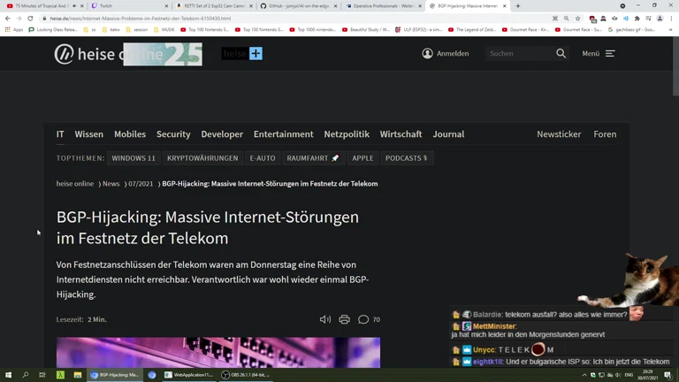Open comments via speech bubble icon
The height and width of the screenshot is (382, 679).
point(363,319)
